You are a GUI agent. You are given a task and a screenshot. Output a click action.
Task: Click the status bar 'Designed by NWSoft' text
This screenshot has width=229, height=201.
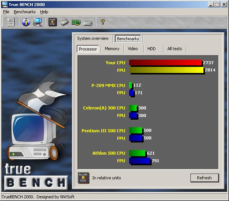pos(56,197)
